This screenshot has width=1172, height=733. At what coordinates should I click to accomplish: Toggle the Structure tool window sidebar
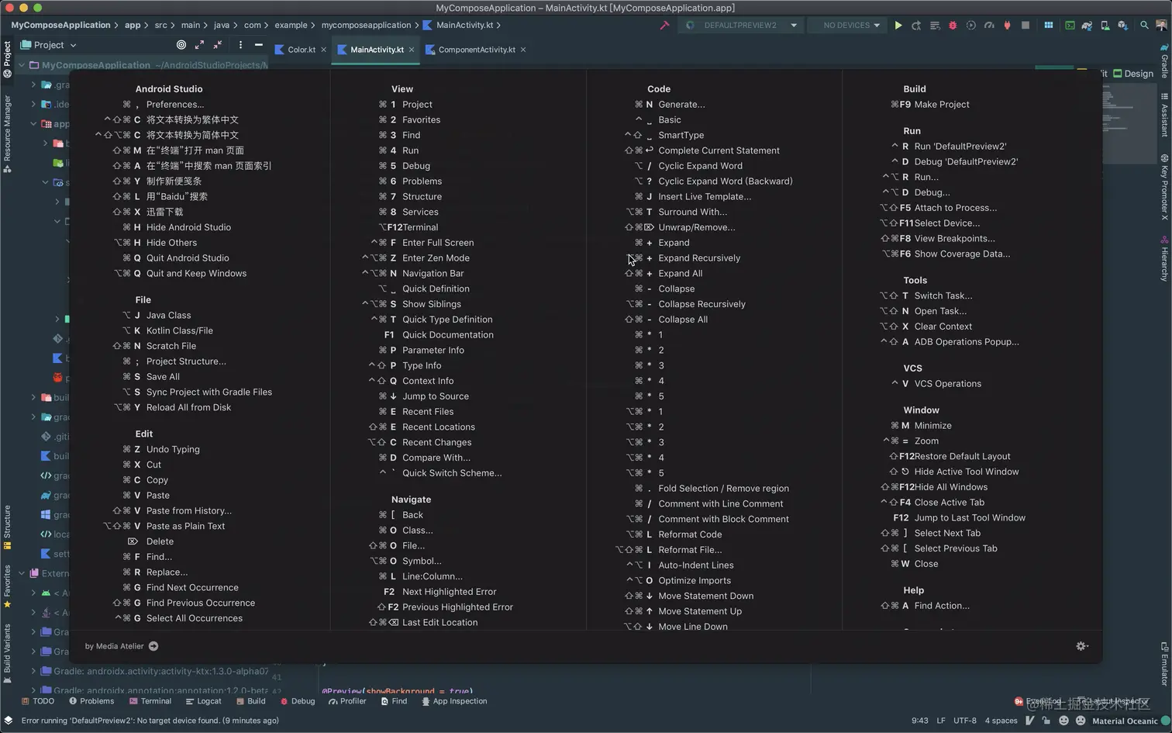pos(6,520)
